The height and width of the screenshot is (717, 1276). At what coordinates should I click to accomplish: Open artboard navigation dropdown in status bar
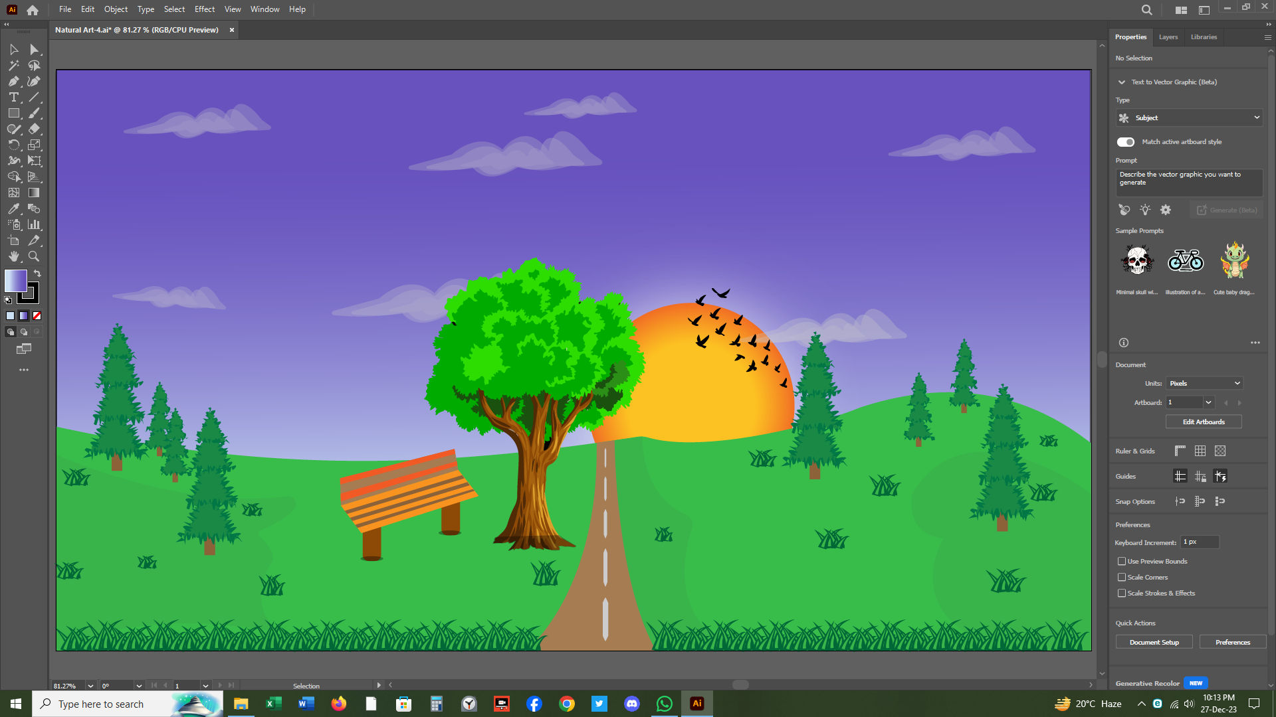click(205, 686)
